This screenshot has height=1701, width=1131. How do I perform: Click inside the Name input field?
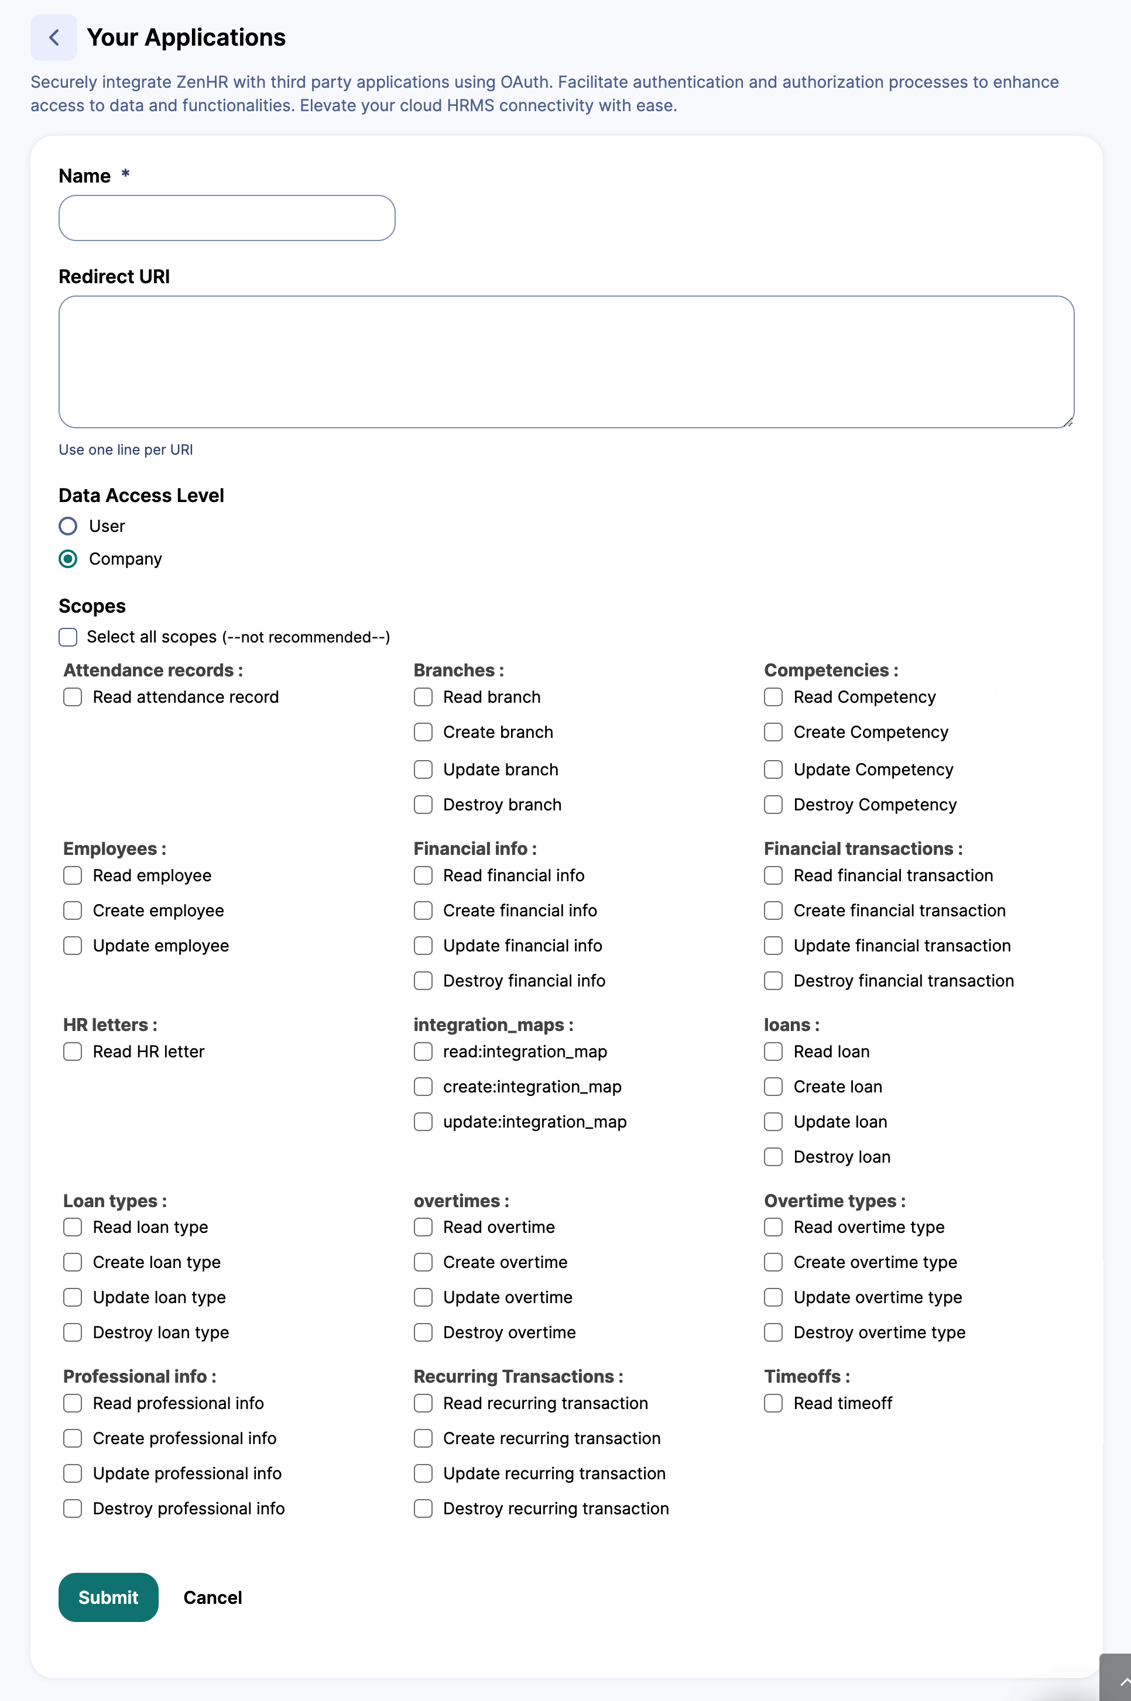(226, 218)
